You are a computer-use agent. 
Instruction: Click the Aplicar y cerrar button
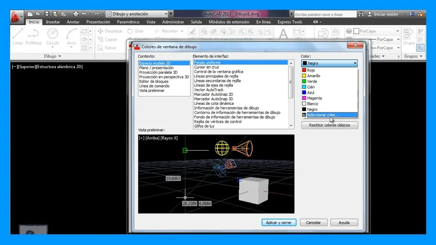(279, 223)
